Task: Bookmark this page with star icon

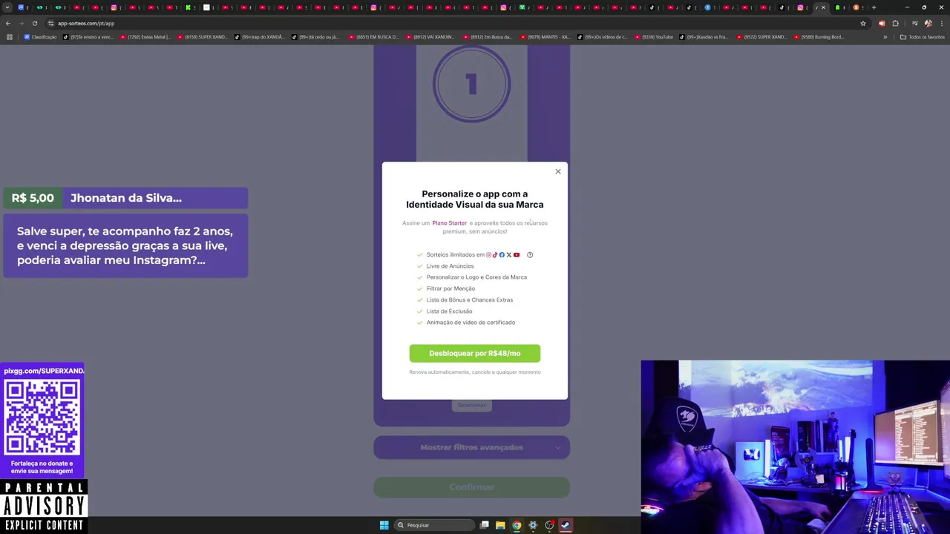Action: (862, 23)
